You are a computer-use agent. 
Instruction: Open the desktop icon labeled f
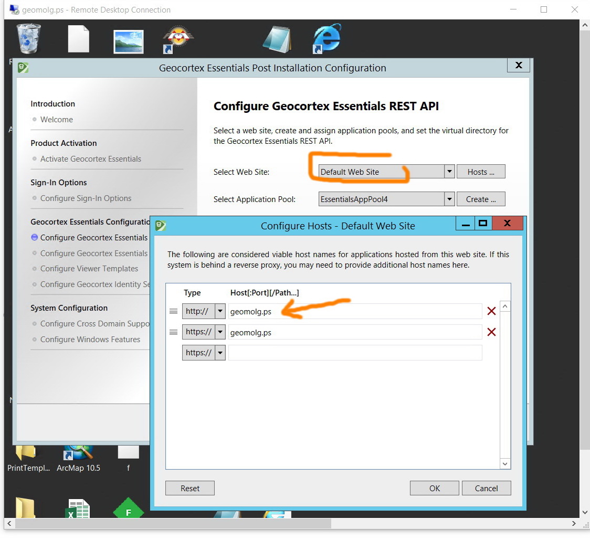[x=128, y=459]
